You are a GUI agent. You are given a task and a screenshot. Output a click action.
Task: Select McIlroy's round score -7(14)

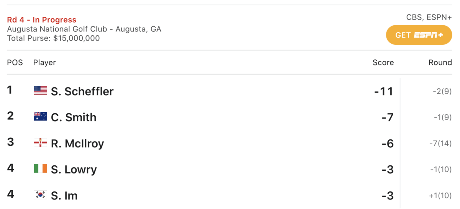tap(440, 143)
